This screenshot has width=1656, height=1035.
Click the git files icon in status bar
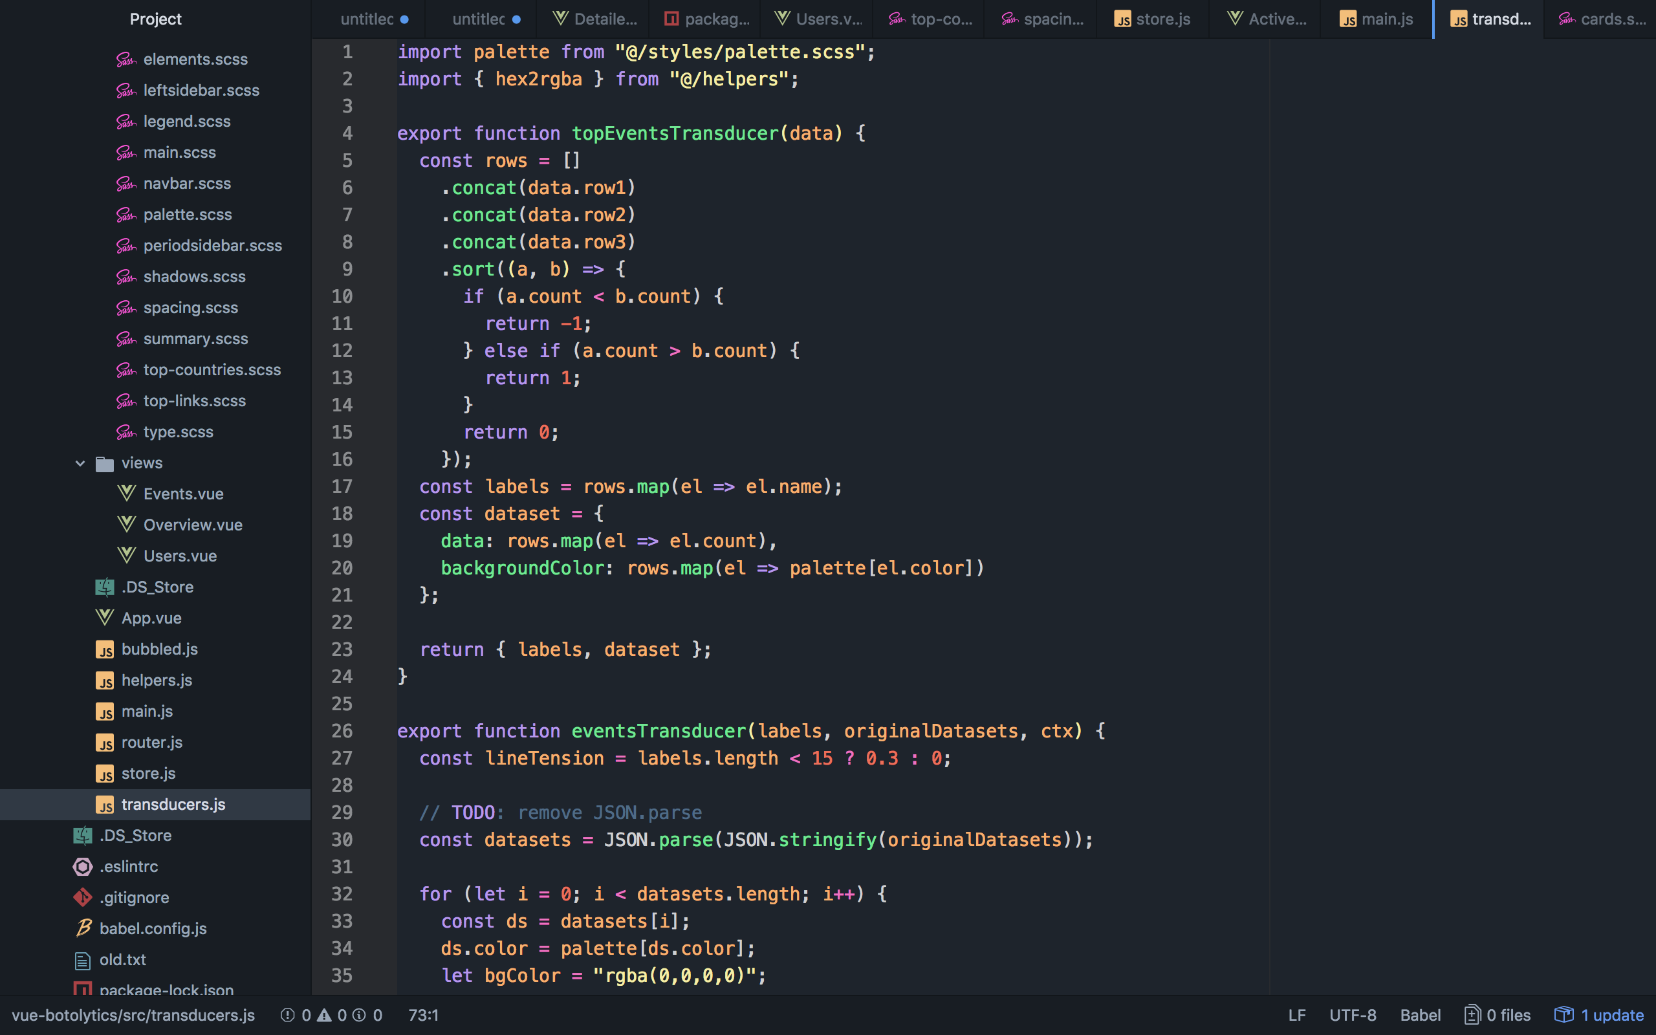(x=1472, y=1014)
